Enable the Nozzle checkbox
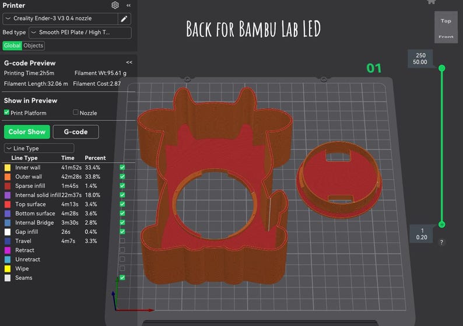Screen dimensions: 463x326 [x=76, y=113]
